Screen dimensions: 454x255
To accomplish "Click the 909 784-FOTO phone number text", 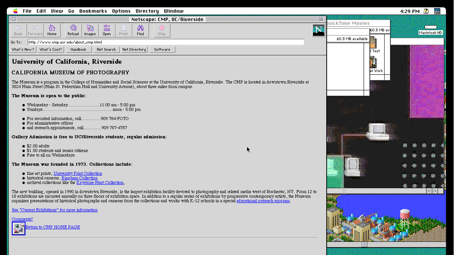I will [115, 118].
